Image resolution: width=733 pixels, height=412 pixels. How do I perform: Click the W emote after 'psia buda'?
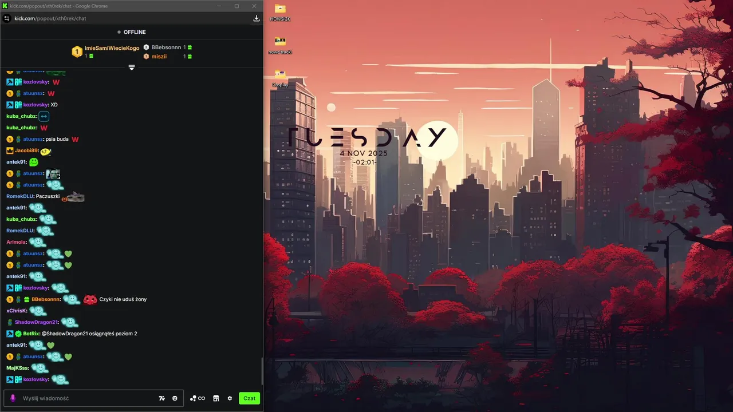click(x=75, y=139)
